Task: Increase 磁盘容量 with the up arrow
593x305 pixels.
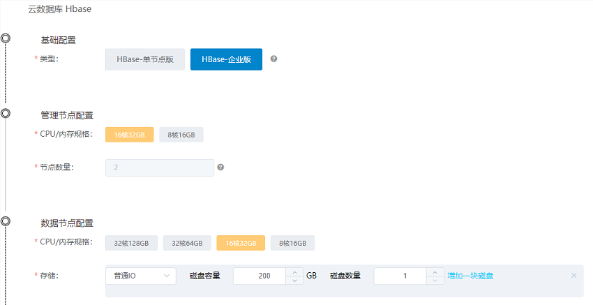Action: [295, 271]
